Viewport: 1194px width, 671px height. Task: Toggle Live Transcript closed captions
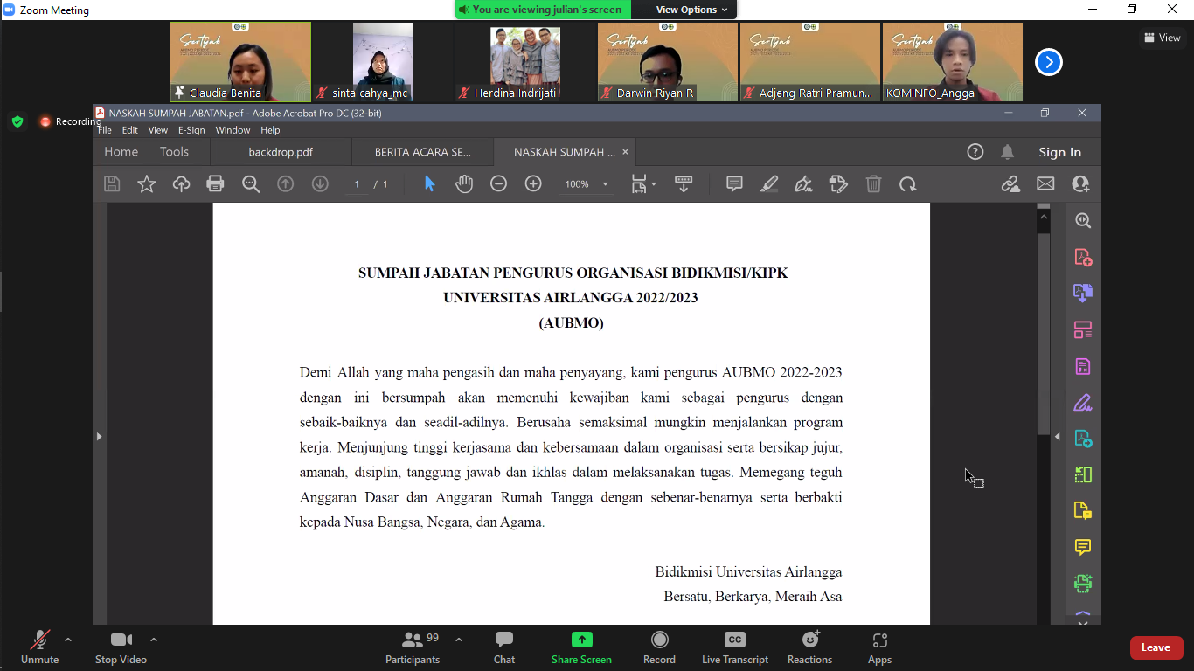click(x=734, y=647)
